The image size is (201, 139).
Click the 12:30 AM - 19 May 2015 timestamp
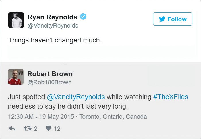click(x=40, y=117)
